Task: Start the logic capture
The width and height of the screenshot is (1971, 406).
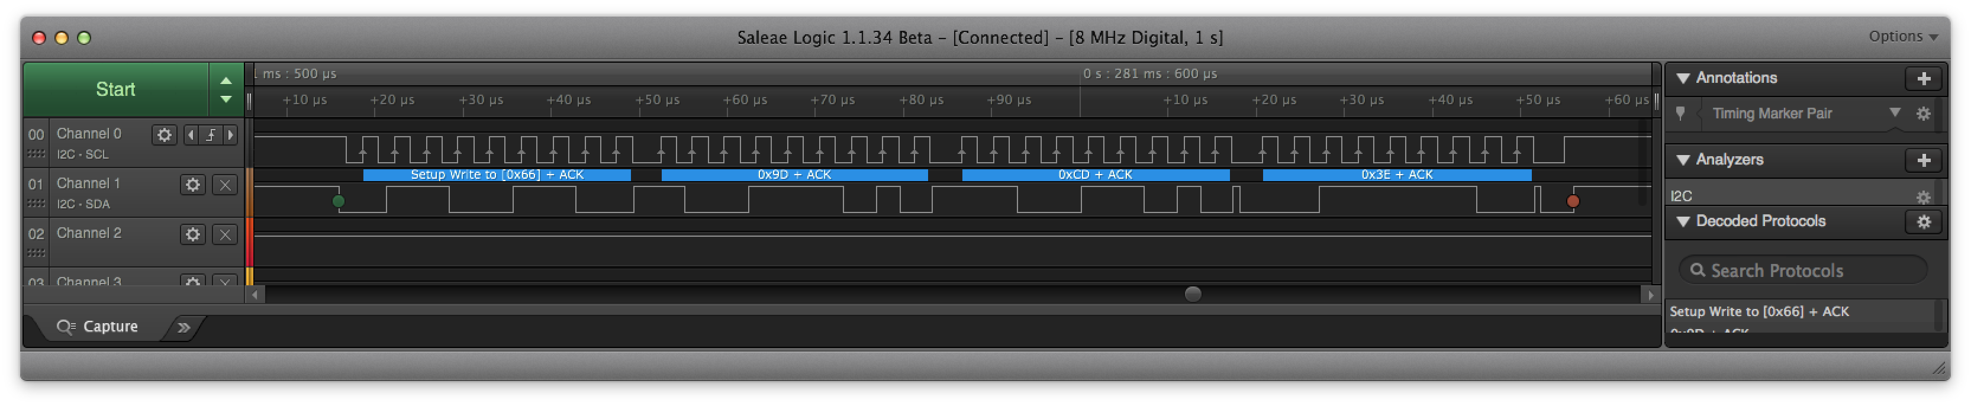Action: click(115, 89)
